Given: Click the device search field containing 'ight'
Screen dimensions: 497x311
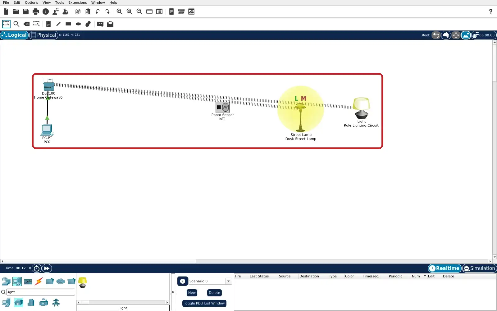Looking at the screenshot, I should pyautogui.click(x=41, y=292).
